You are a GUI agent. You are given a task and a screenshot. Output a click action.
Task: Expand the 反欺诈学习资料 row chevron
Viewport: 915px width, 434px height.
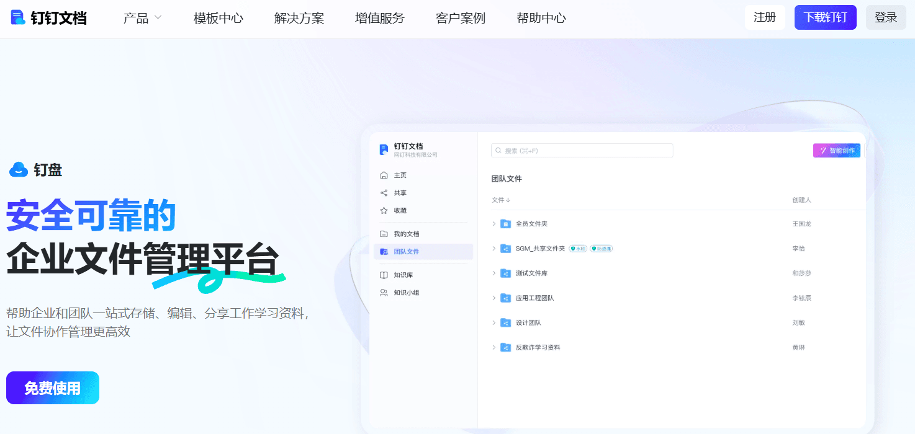494,348
